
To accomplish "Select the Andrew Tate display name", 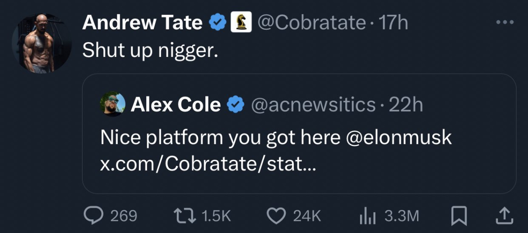I will (x=142, y=22).
